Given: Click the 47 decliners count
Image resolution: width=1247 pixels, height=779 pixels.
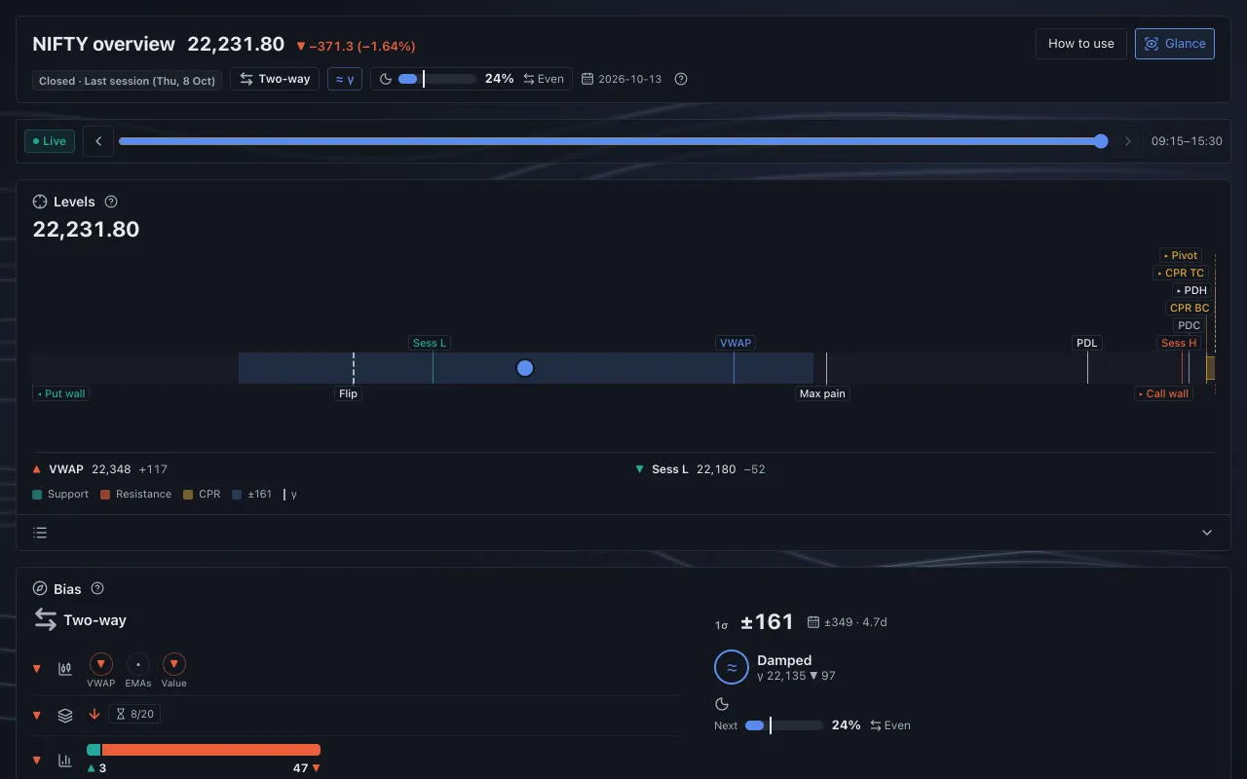Looking at the screenshot, I should click(307, 768).
